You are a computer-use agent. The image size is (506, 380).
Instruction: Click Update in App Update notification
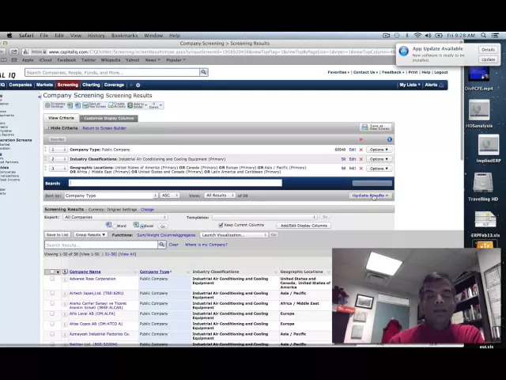[x=488, y=59]
